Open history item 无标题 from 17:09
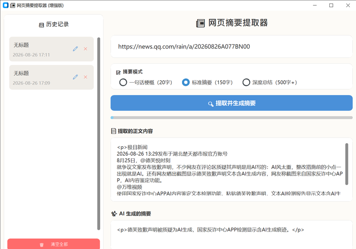The height and width of the screenshot is (249, 356). click(51, 77)
